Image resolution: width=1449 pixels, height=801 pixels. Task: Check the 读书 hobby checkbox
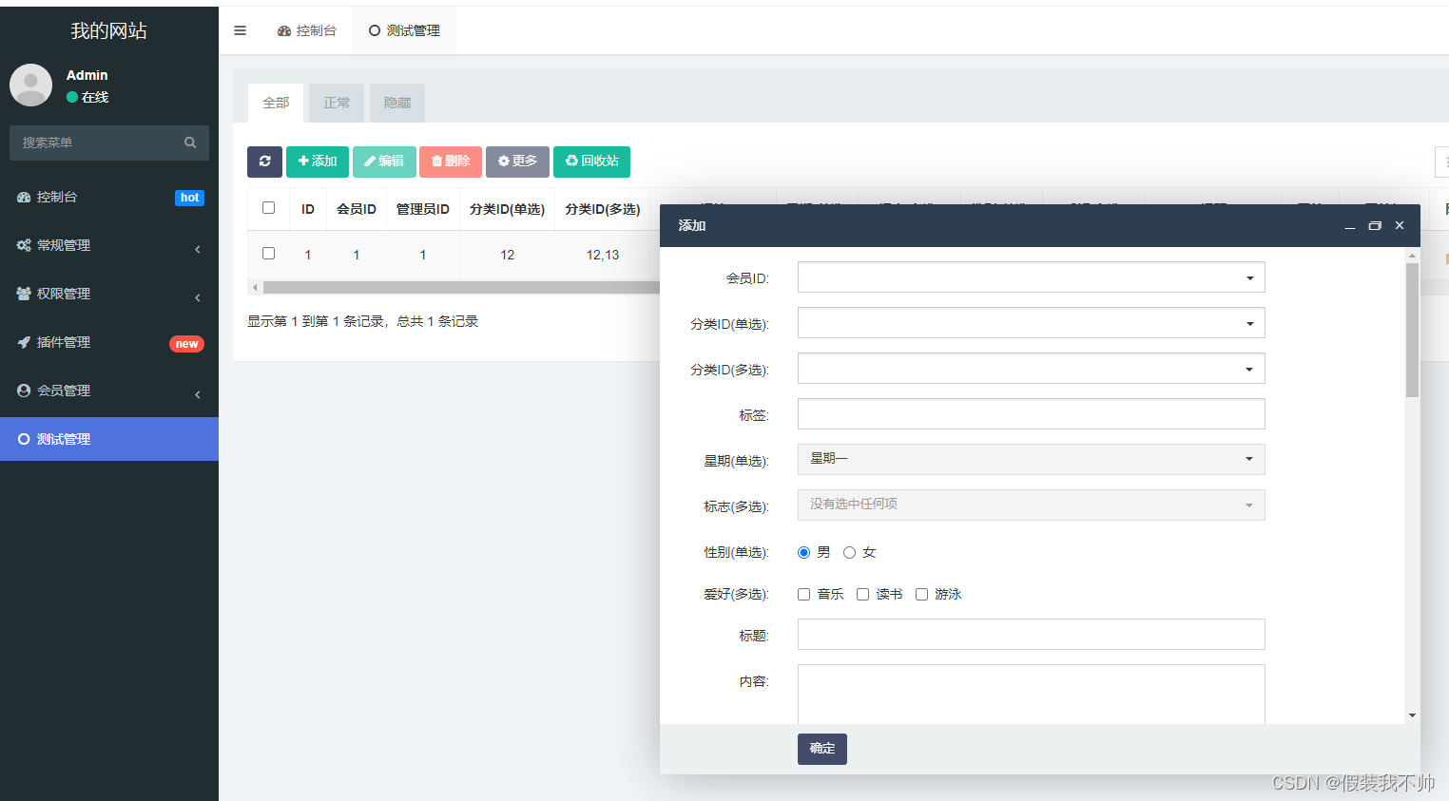(x=863, y=595)
